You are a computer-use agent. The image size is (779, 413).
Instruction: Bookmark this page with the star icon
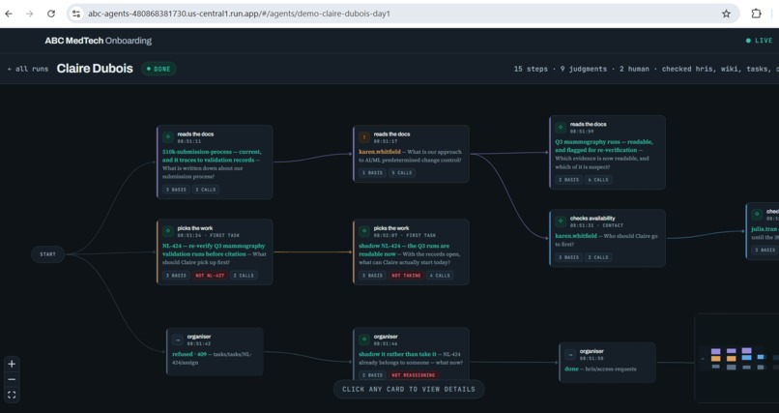[x=727, y=14]
